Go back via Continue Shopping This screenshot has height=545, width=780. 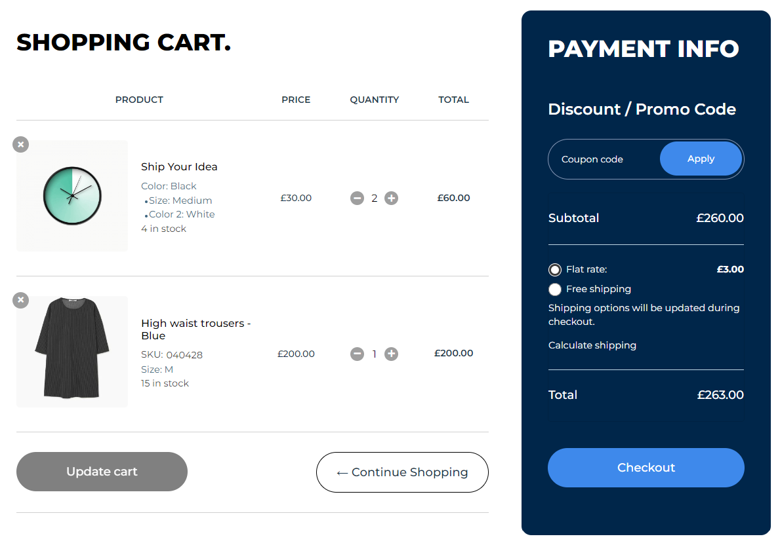click(x=402, y=472)
